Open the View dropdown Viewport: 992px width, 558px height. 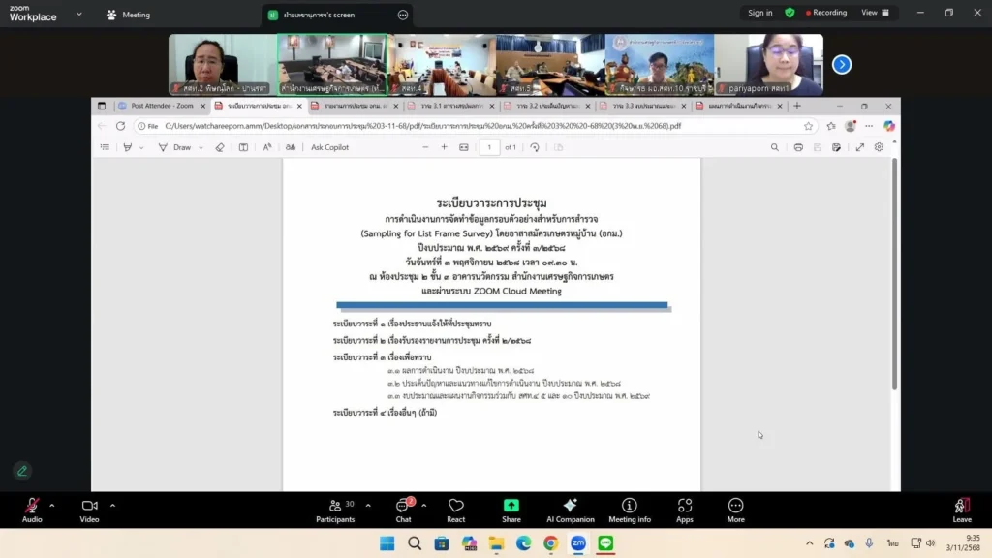point(874,13)
